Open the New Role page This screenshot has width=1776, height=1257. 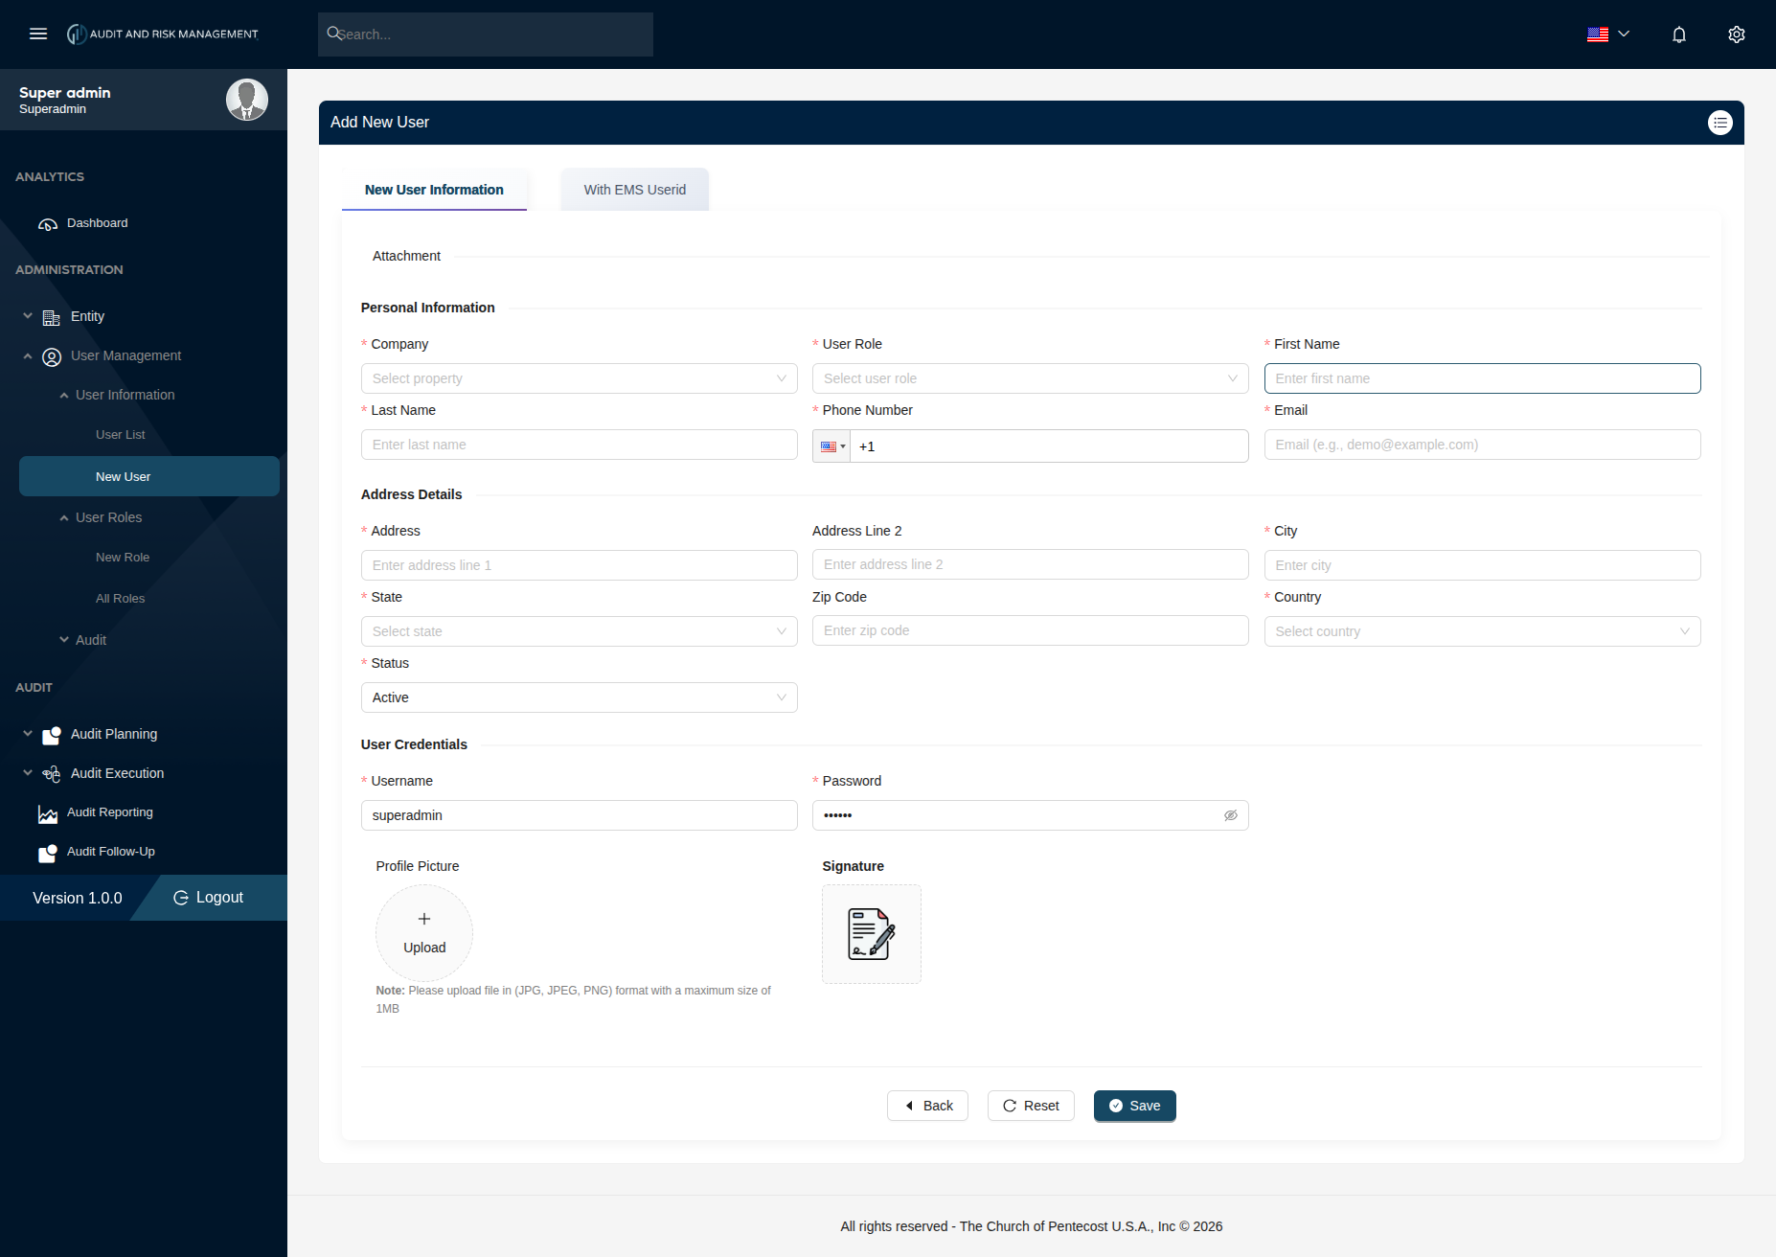pos(123,558)
